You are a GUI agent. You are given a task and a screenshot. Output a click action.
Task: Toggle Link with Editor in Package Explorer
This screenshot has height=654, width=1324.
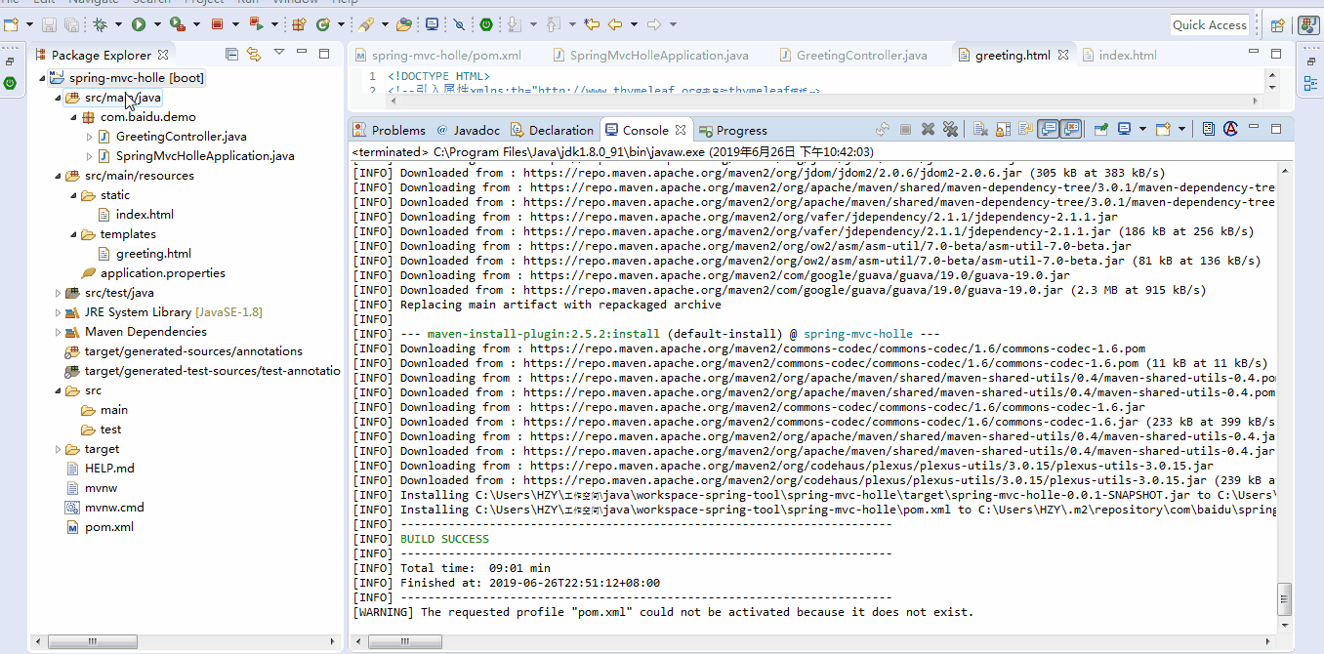(x=254, y=55)
